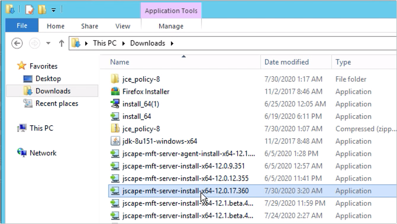Go back with the Back arrow button
397x224 pixels.
coord(17,43)
